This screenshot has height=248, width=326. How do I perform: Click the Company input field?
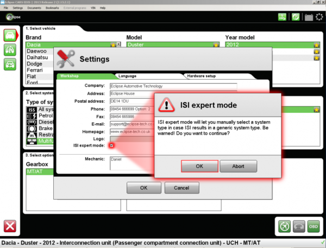pyautogui.click(x=173, y=86)
